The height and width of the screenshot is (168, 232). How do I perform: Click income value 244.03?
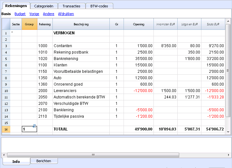166,97
